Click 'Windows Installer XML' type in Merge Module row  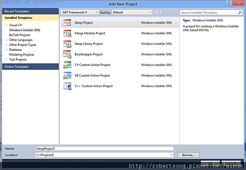coord(157,33)
